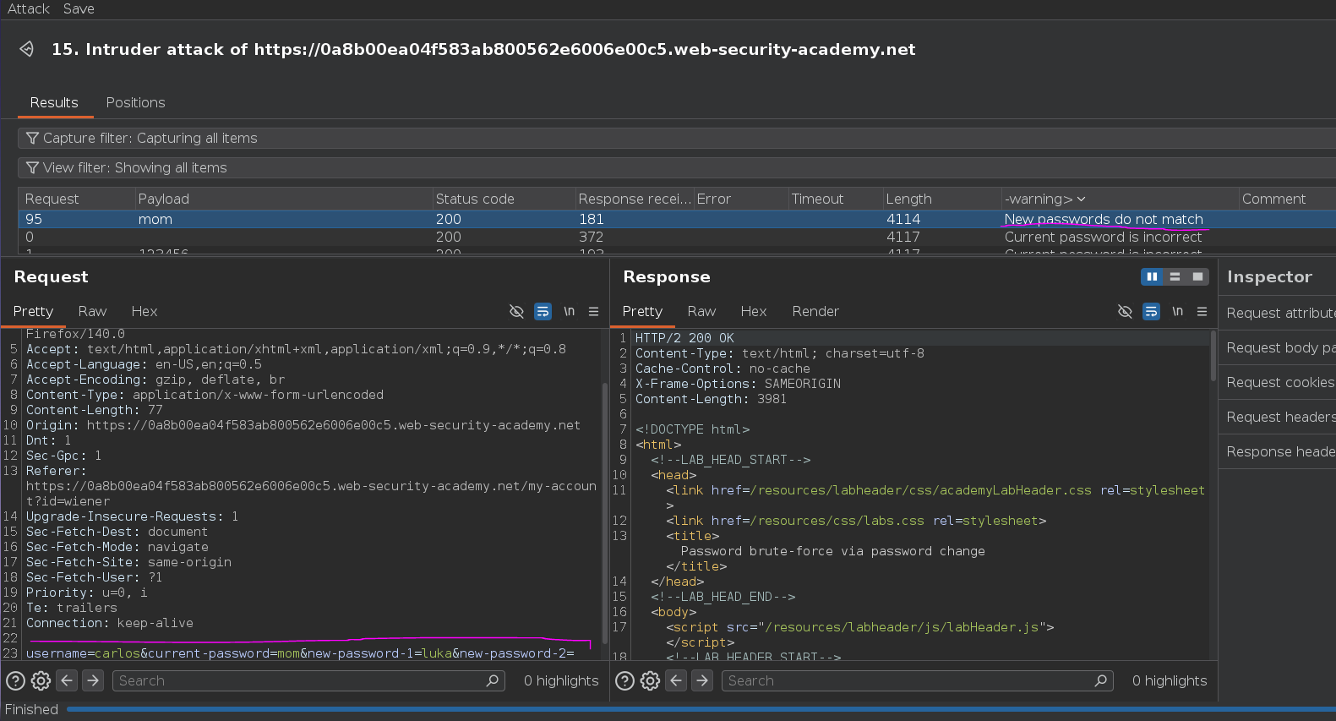
Task: Toggle hide non-printable characters in Response pane
Action: click(x=1125, y=311)
